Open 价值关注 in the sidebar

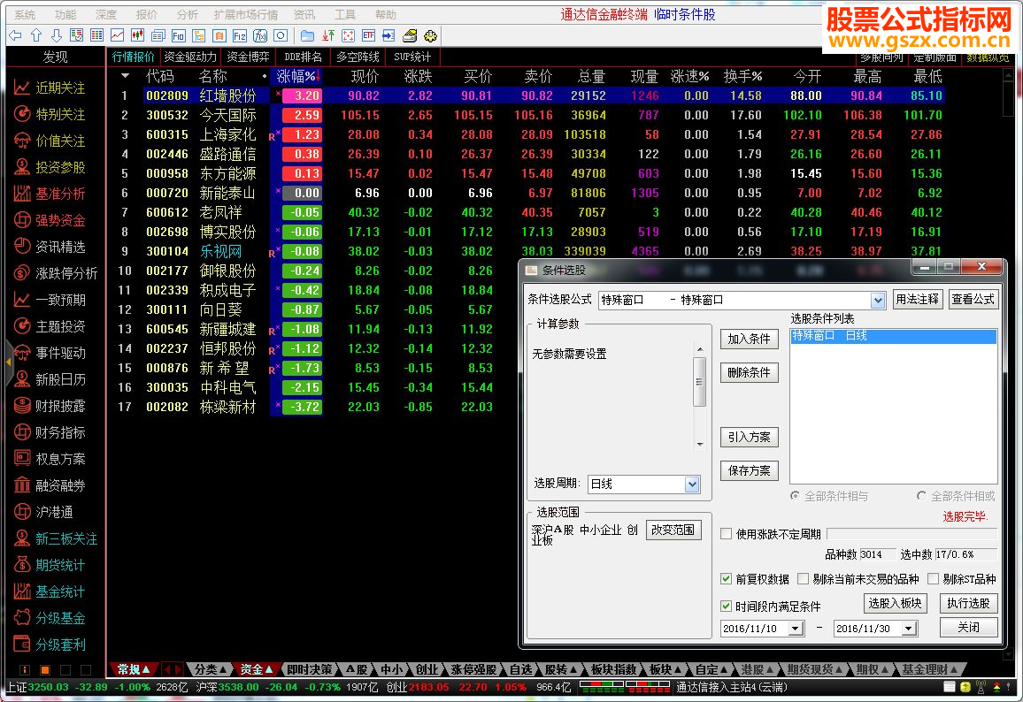point(50,141)
